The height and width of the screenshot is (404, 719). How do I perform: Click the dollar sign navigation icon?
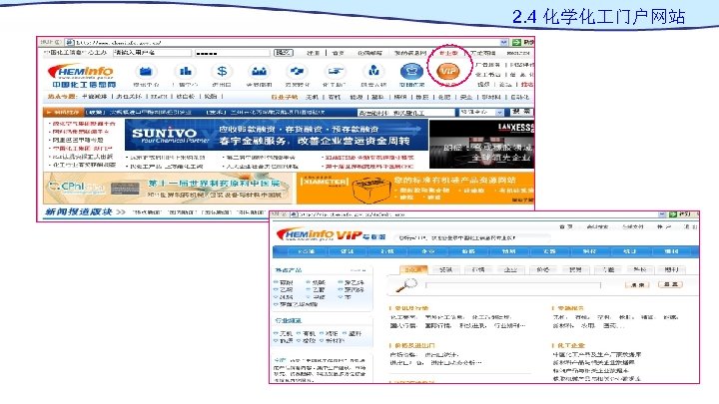tap(222, 72)
